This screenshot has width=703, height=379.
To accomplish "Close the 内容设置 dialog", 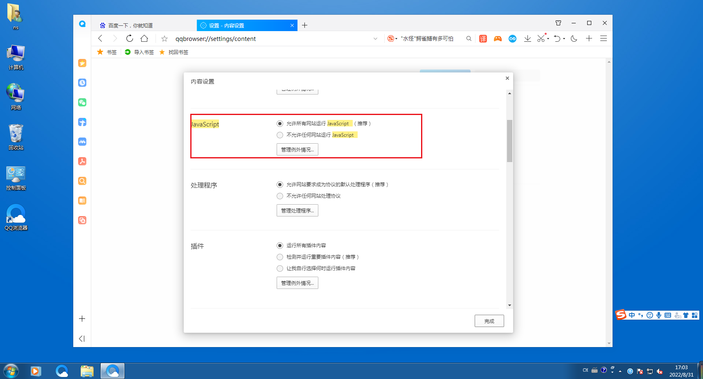I will pyautogui.click(x=507, y=78).
